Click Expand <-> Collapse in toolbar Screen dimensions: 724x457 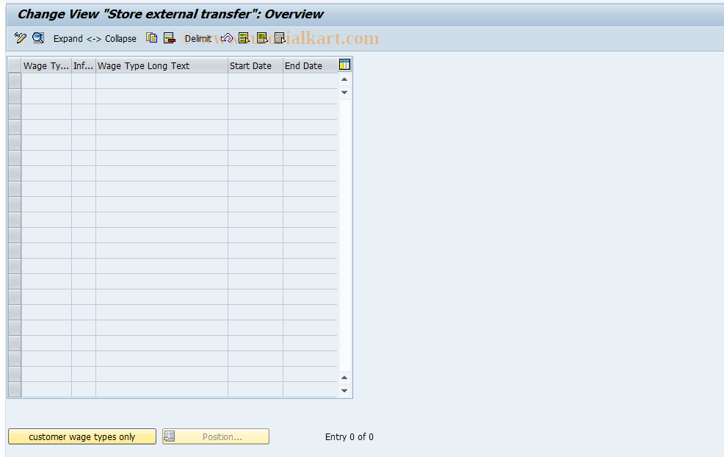95,39
